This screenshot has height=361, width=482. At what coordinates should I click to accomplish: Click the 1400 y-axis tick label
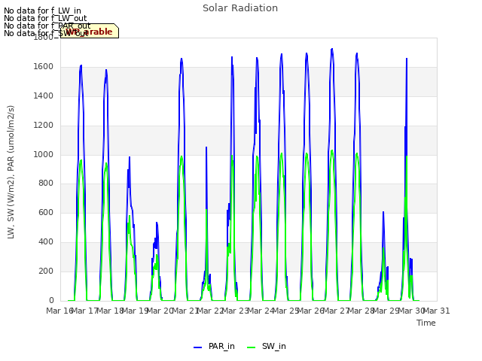click(44, 96)
